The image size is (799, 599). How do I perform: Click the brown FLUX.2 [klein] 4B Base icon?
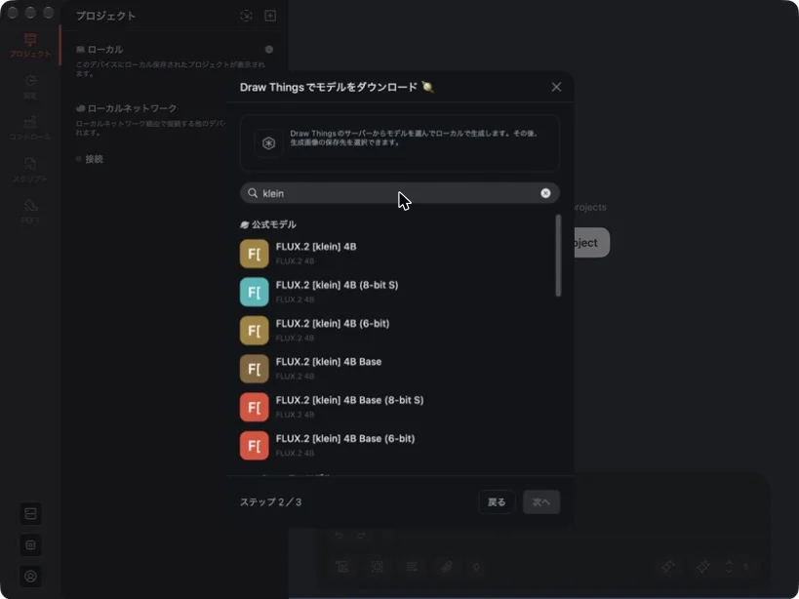click(x=255, y=369)
